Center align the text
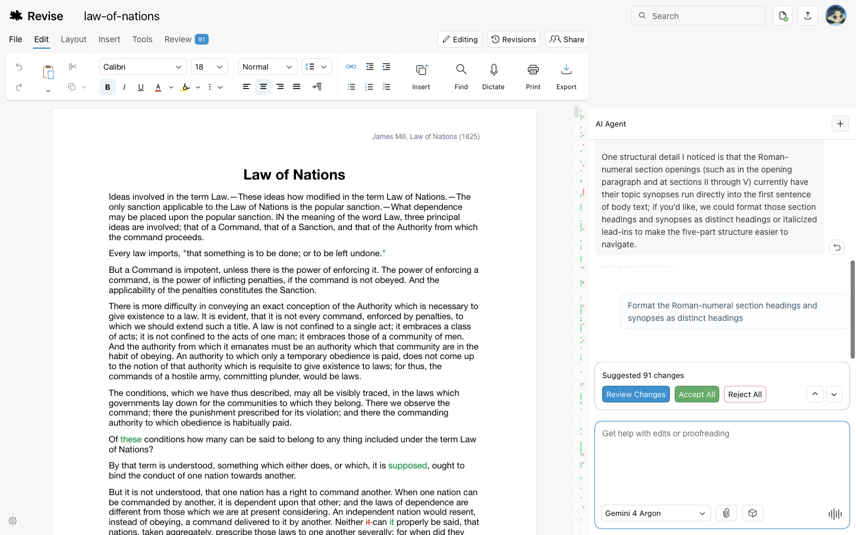This screenshot has height=535, width=856. (263, 87)
